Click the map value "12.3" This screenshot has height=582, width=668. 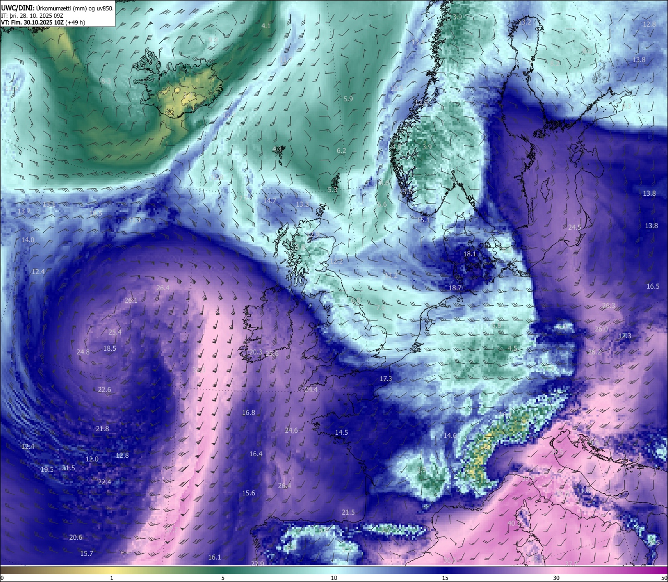[x=625, y=336]
